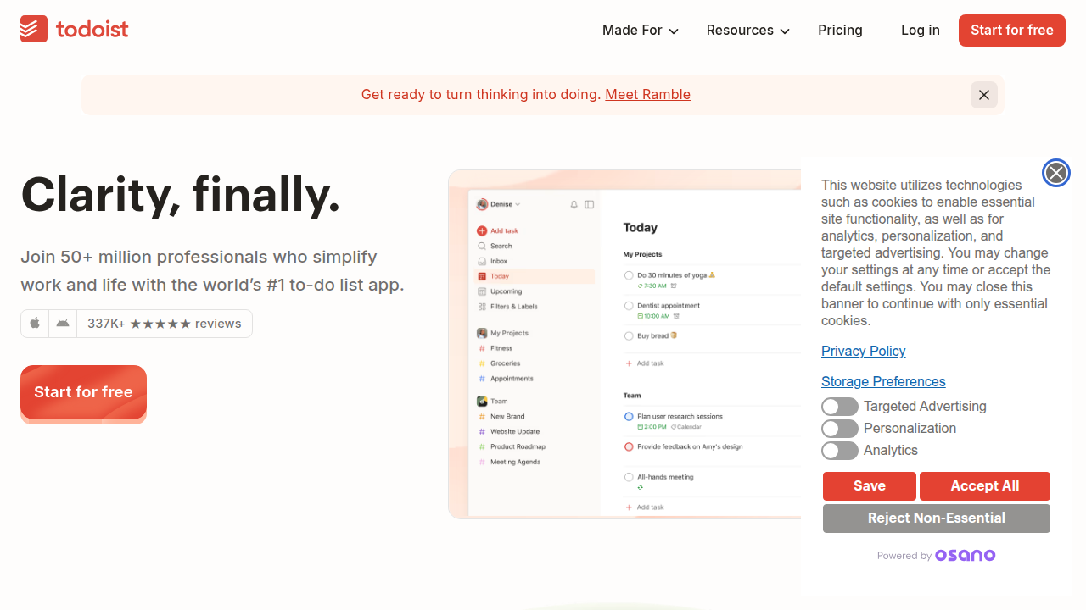Image resolution: width=1086 pixels, height=610 pixels.
Task: Click the Fitness project hash icon
Action: click(482, 348)
